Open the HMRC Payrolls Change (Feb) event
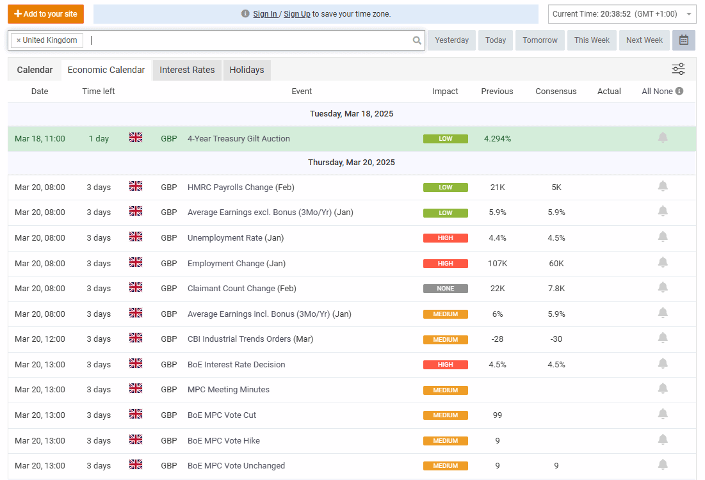705x480 pixels. 241,187
